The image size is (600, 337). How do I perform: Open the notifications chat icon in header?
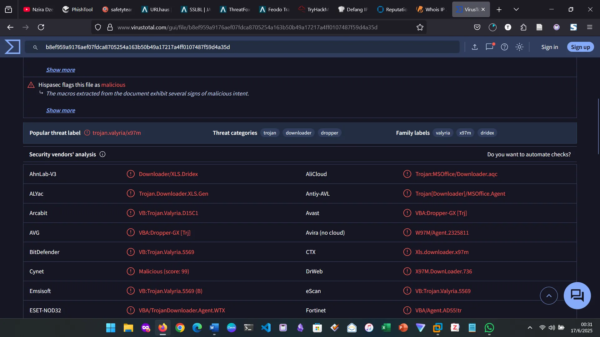click(489, 47)
